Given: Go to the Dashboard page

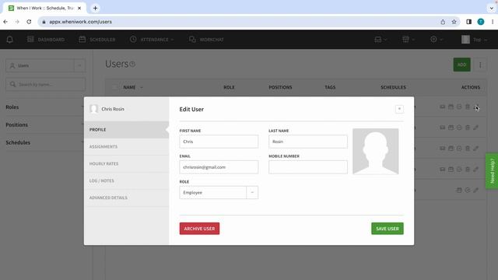Looking at the screenshot, I should coord(46,40).
